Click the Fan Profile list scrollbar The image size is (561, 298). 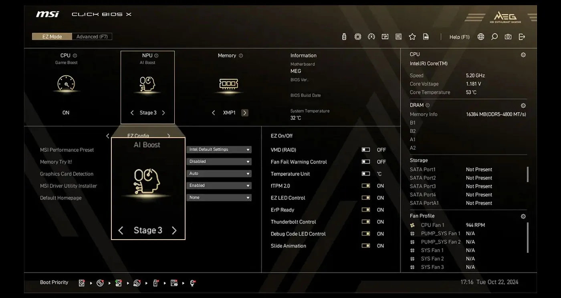coord(527,238)
